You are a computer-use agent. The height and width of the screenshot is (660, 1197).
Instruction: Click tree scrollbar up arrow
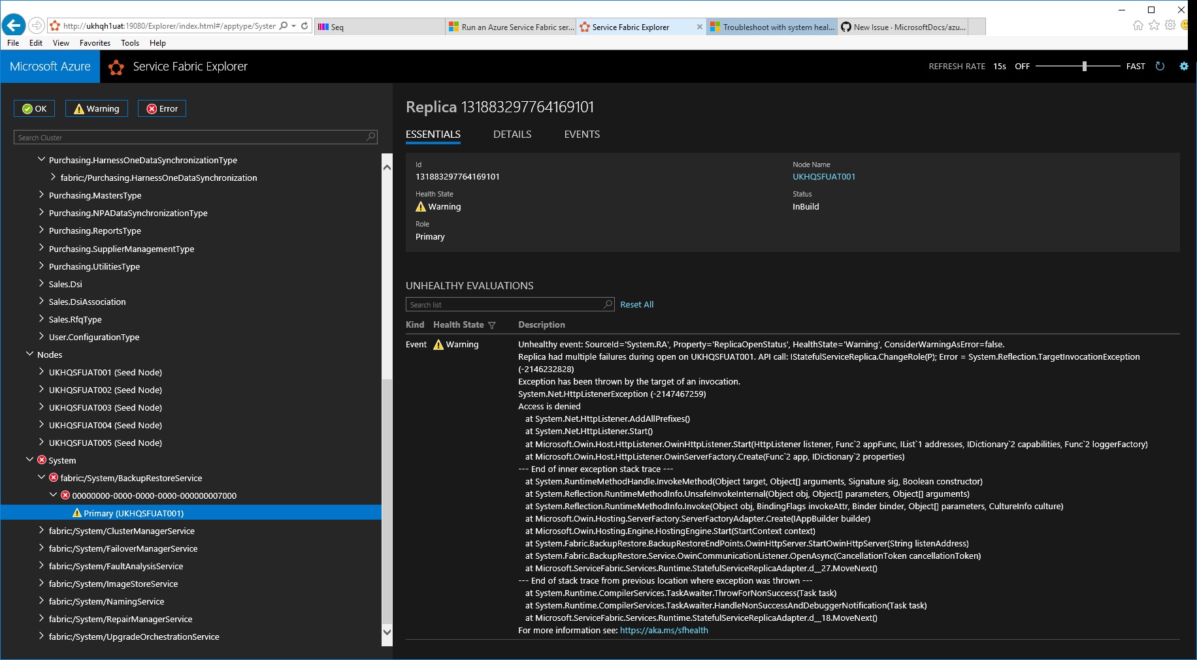click(387, 167)
